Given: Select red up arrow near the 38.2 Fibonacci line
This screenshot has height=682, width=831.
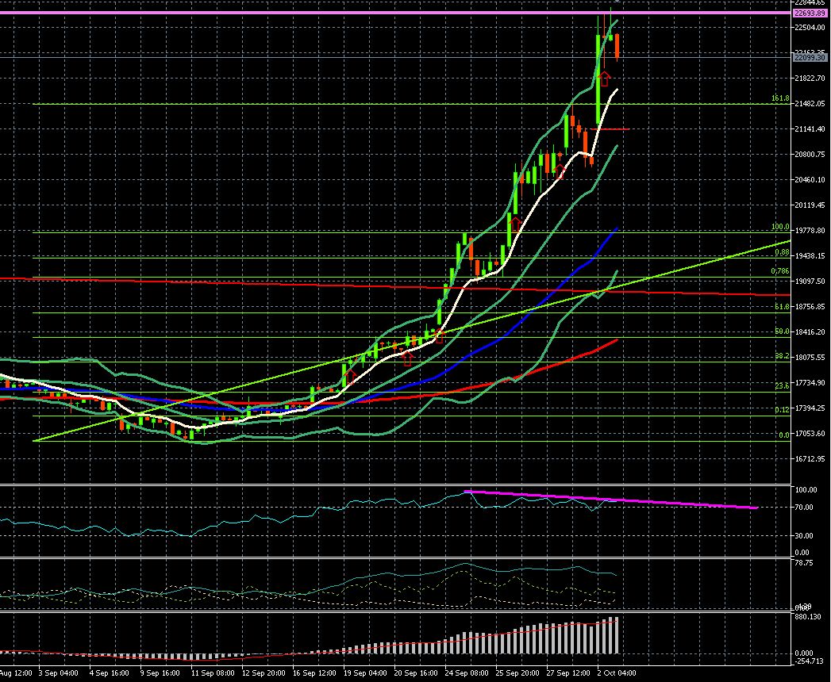Looking at the screenshot, I should coord(407,358).
